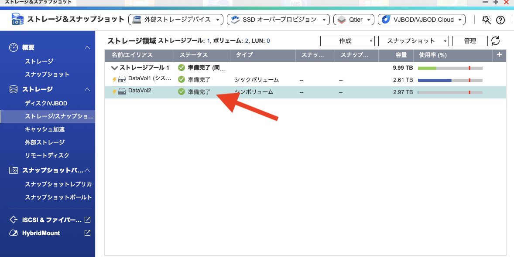
Task: Select シックボリューム type cell
Action: 257,80
